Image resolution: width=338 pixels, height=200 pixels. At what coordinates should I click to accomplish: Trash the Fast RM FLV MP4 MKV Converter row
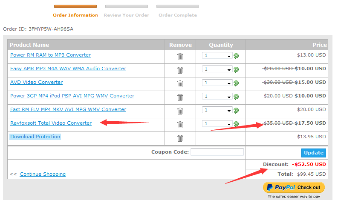(x=180, y=111)
